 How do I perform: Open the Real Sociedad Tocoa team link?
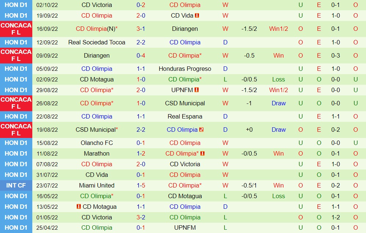click(x=97, y=42)
